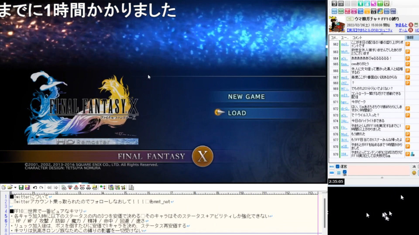
Task: Click the outline tree icon in the editor toolbar
Action: pos(103,187)
